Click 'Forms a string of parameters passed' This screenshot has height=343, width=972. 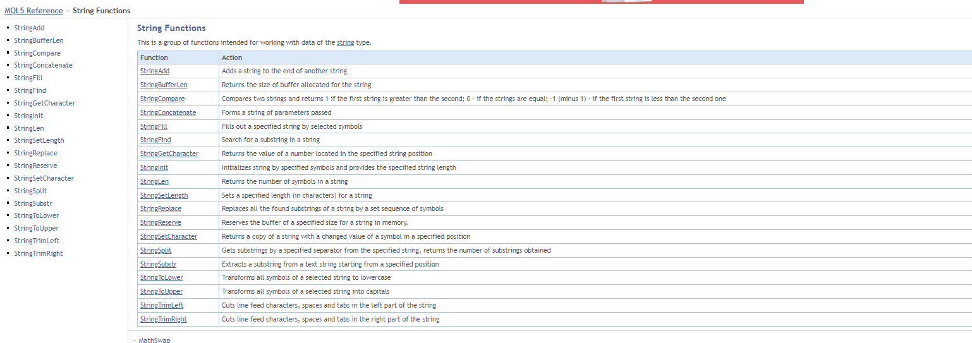[277, 112]
